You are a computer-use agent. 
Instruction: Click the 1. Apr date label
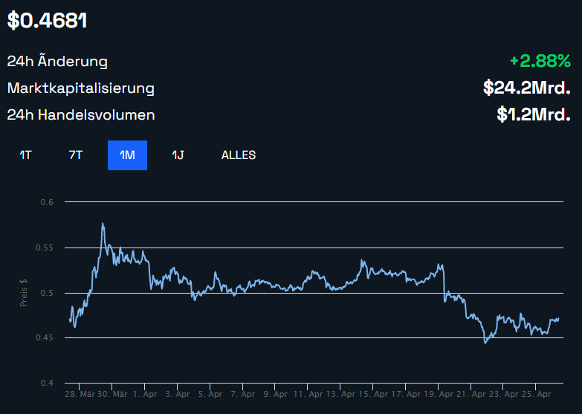[144, 395]
